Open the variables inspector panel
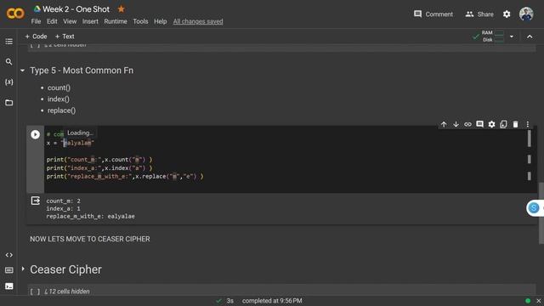The height and width of the screenshot is (306, 544). (9, 82)
